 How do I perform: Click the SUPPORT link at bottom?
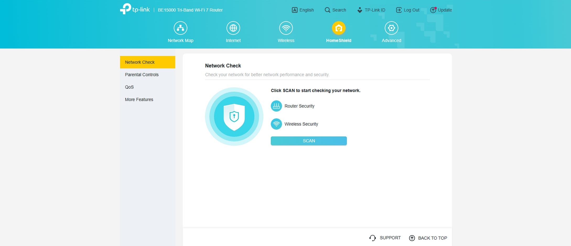(x=385, y=238)
